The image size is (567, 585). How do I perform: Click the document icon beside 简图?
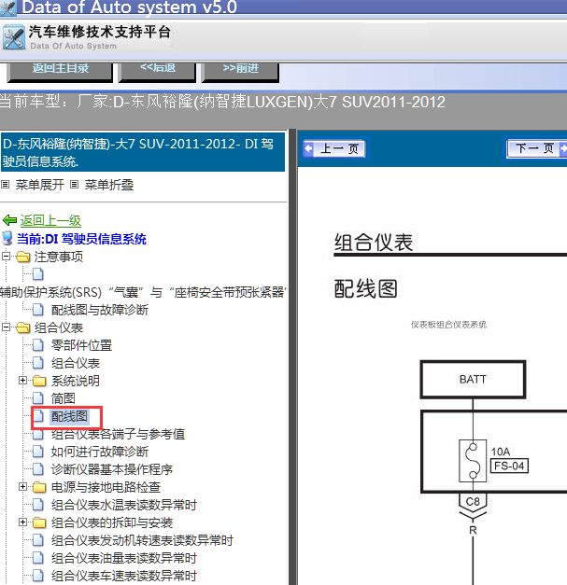38,398
